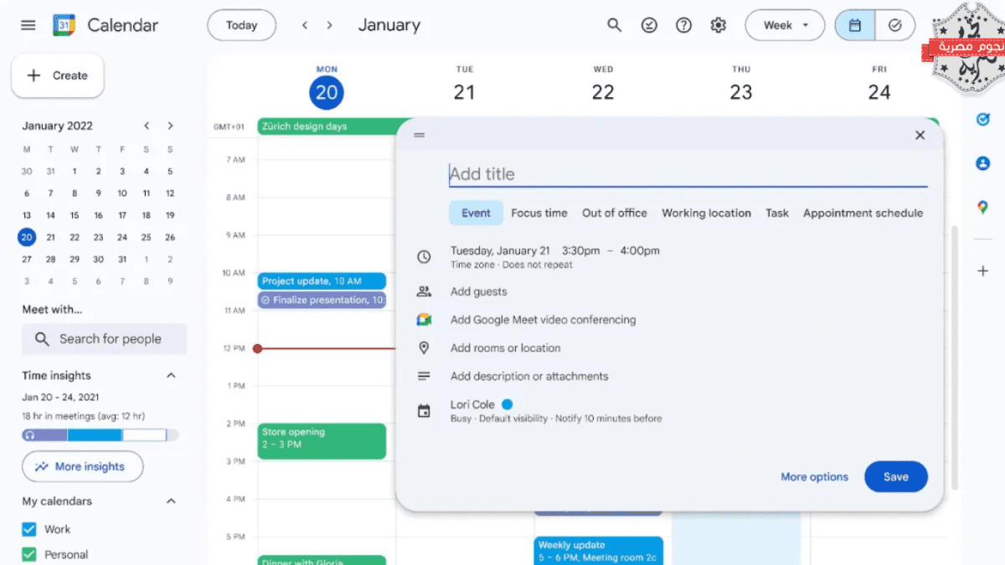Change the Tuesday, January 21 date

(x=500, y=250)
